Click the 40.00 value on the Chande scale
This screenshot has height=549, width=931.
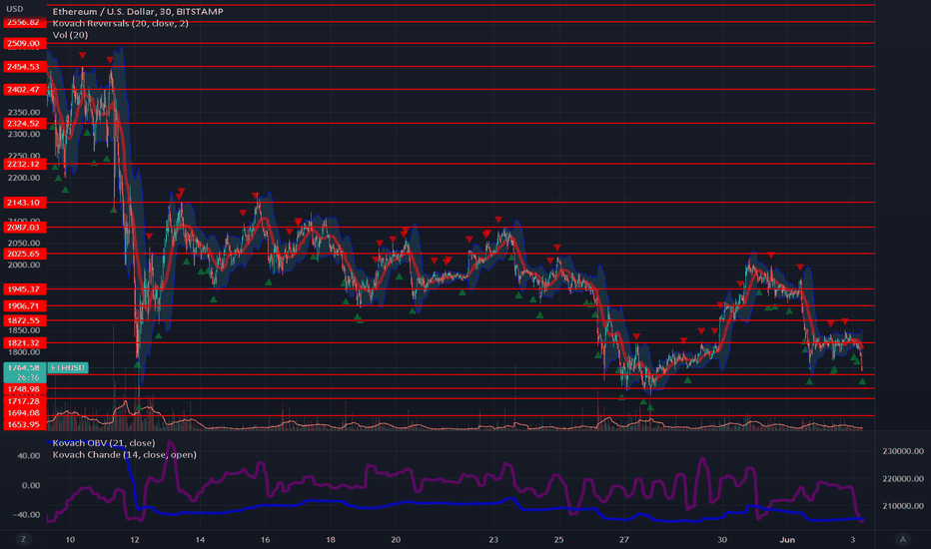tap(29, 456)
